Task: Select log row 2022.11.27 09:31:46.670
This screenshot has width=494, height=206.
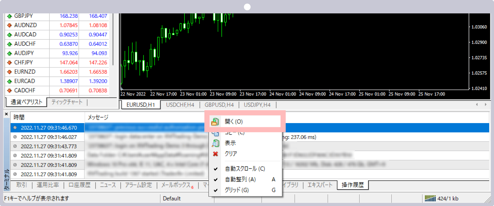Action: click(x=250, y=128)
